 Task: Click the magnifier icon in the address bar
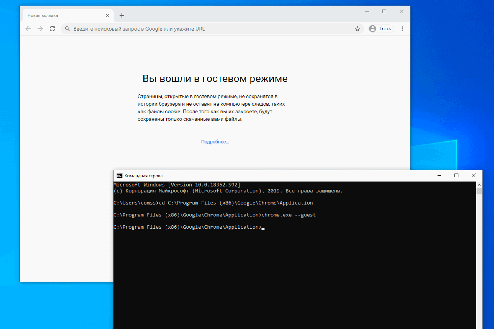67,29
